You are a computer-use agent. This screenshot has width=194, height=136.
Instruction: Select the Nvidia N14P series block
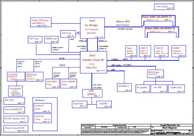[x=41, y=22]
